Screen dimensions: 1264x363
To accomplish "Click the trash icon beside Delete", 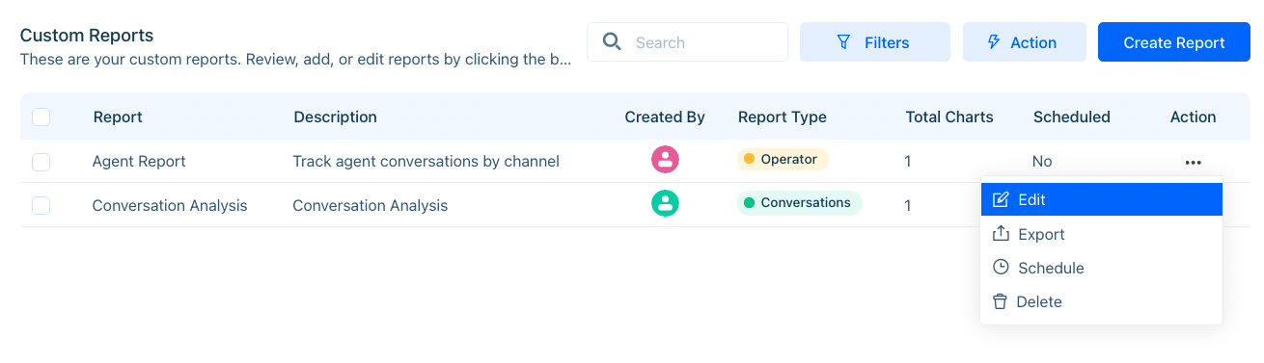I will (1001, 301).
